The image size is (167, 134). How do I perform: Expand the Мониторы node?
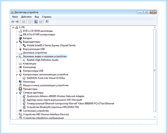[x=17, y=82]
